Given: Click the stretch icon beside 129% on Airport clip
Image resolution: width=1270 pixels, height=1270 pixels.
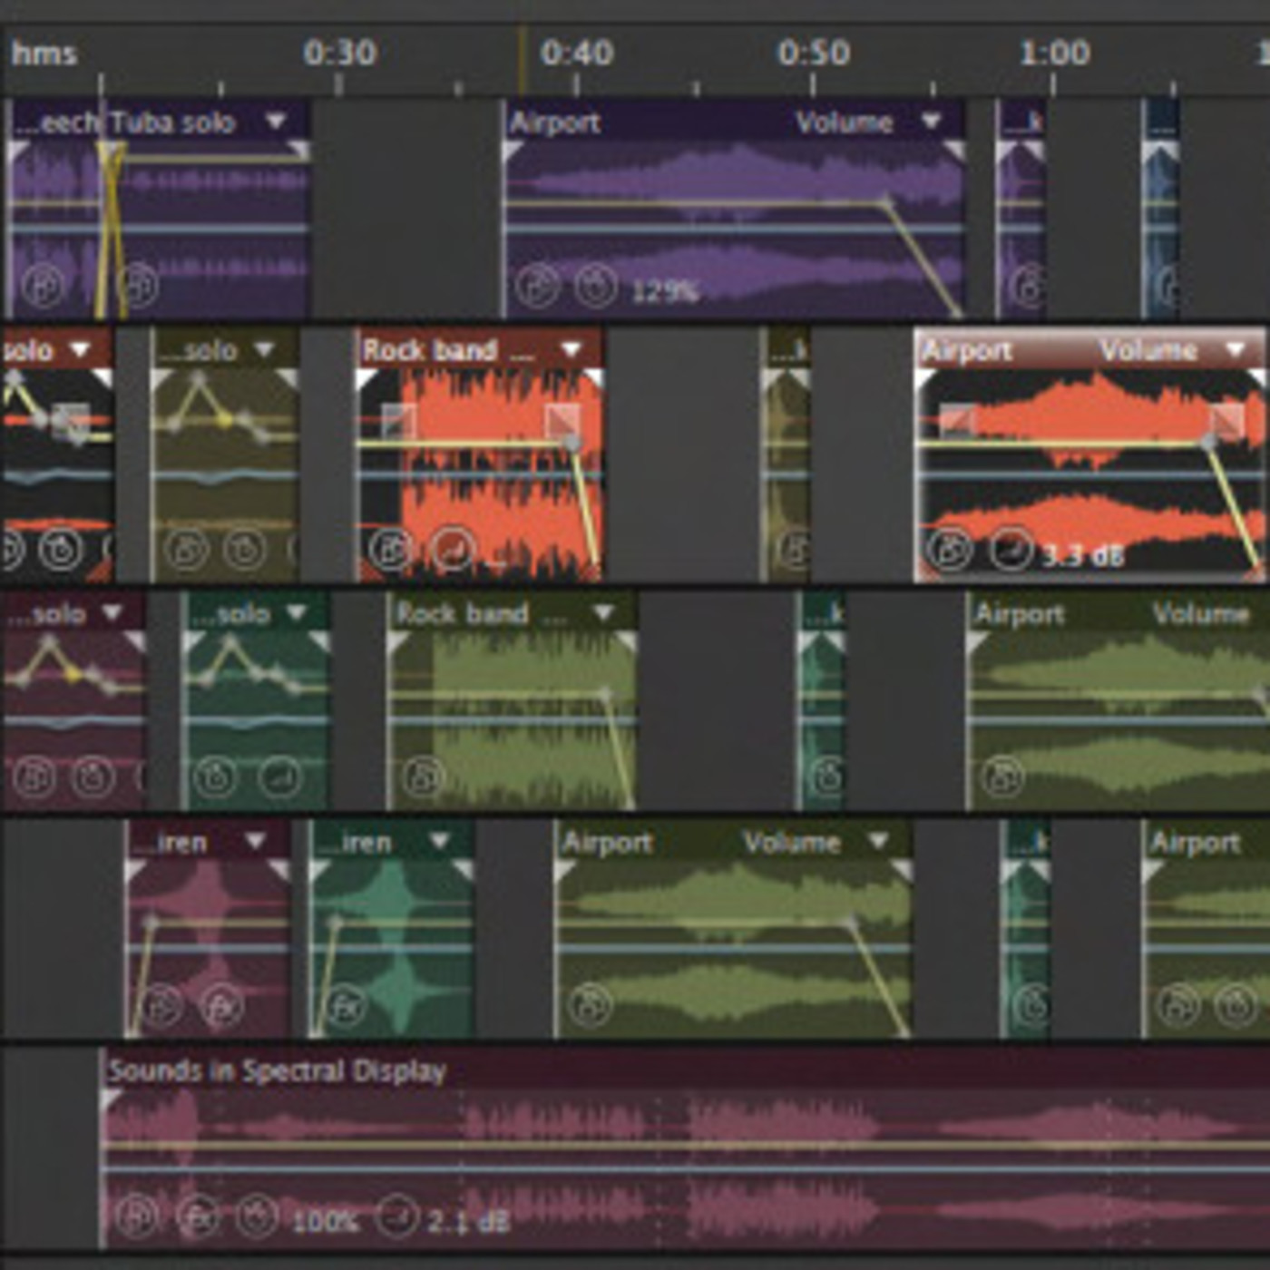Looking at the screenshot, I should 596,288.
